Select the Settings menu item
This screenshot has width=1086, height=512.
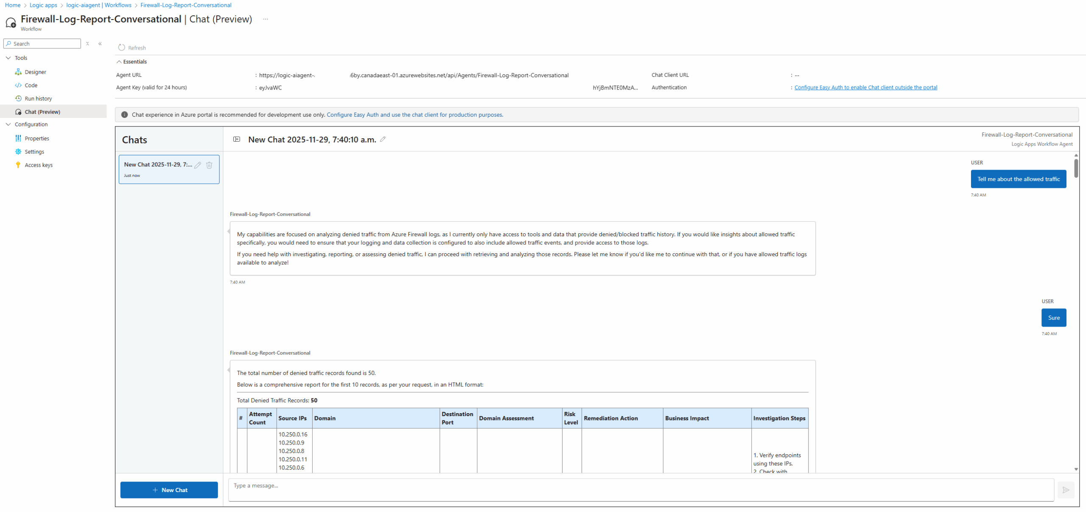pyautogui.click(x=34, y=152)
